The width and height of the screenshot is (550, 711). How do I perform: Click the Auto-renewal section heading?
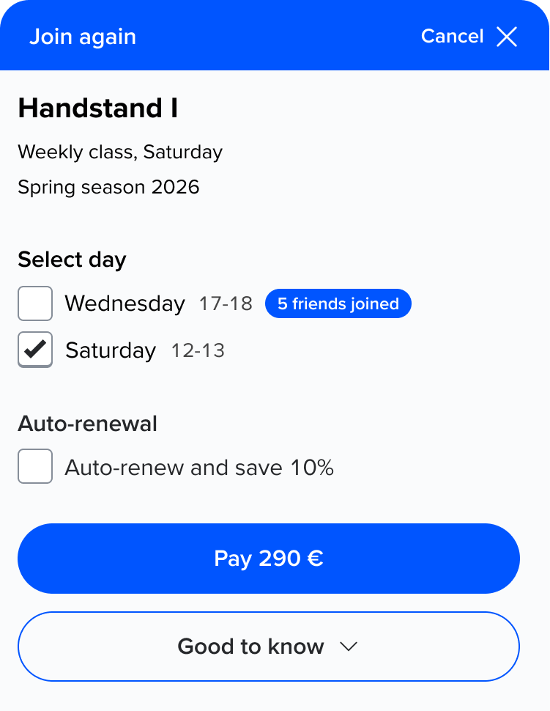[87, 424]
